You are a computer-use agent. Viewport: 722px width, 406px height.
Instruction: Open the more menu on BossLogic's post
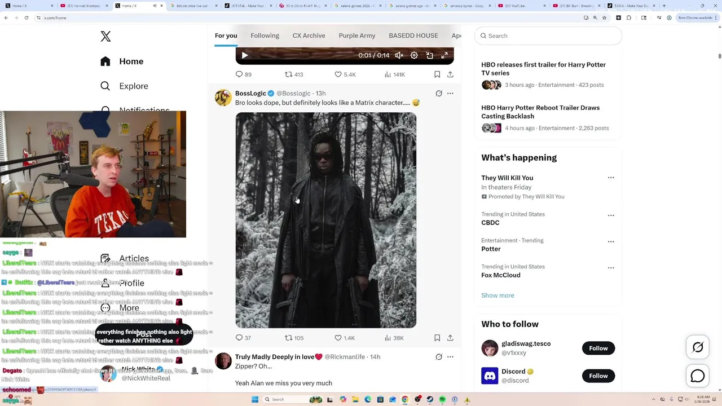click(450, 94)
